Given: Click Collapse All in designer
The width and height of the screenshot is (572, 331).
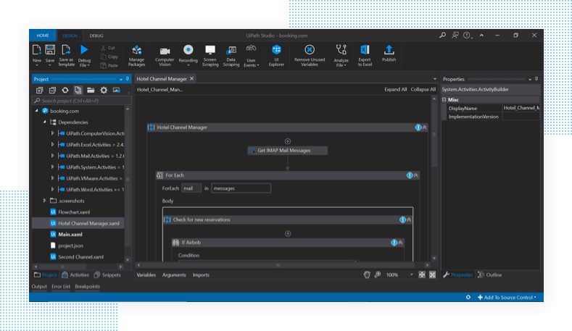Looking at the screenshot, I should (423, 89).
